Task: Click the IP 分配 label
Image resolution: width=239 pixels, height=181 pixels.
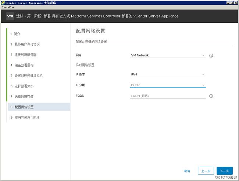Action: pyautogui.click(x=80, y=85)
